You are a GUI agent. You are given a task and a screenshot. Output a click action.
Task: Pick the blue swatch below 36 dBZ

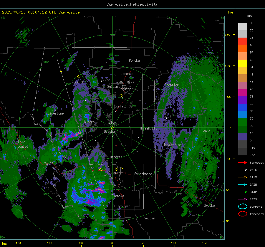tap(243, 107)
